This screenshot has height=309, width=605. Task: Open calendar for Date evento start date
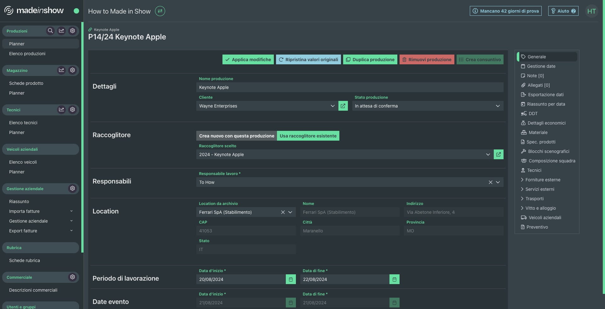point(291,303)
